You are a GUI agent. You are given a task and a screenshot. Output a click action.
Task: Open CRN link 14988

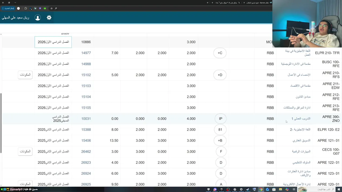pyautogui.click(x=86, y=64)
